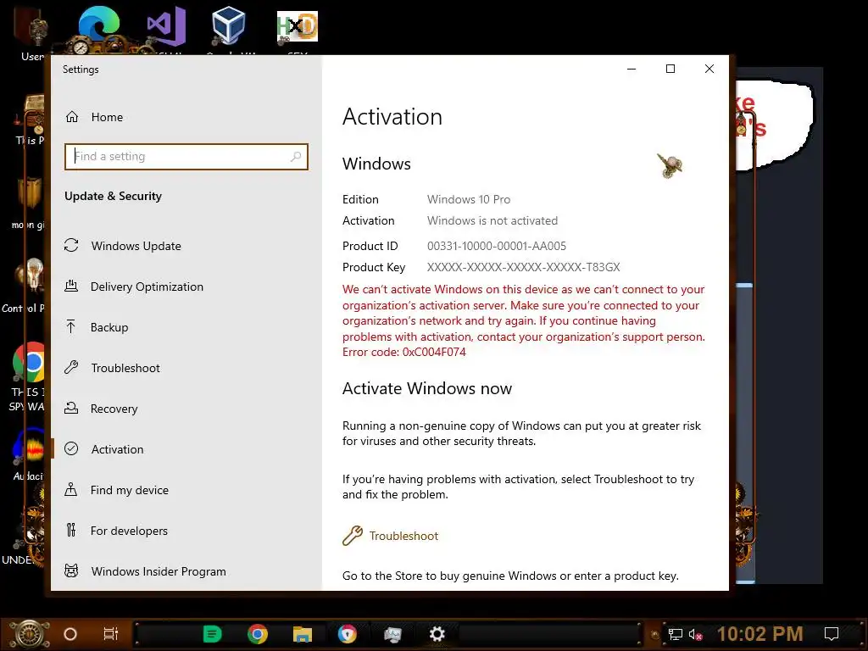This screenshot has height=651, width=868.
Task: Click the muted volume tray icon
Action: point(695,634)
